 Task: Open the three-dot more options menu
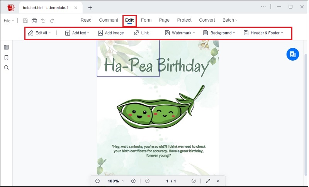tap(263, 7)
